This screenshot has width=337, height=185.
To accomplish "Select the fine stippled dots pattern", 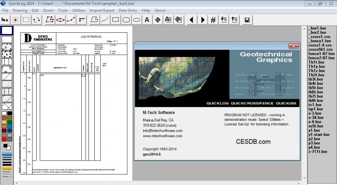I will [7, 84].
